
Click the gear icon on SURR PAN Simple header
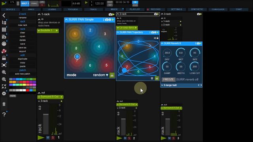coord(110,20)
